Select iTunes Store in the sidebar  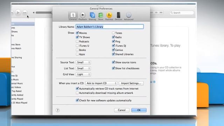click(16, 44)
